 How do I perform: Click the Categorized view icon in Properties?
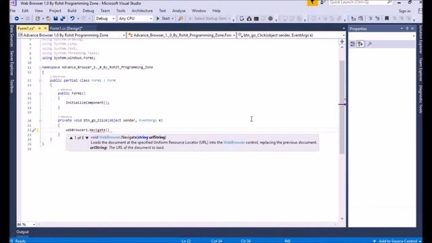click(352, 44)
